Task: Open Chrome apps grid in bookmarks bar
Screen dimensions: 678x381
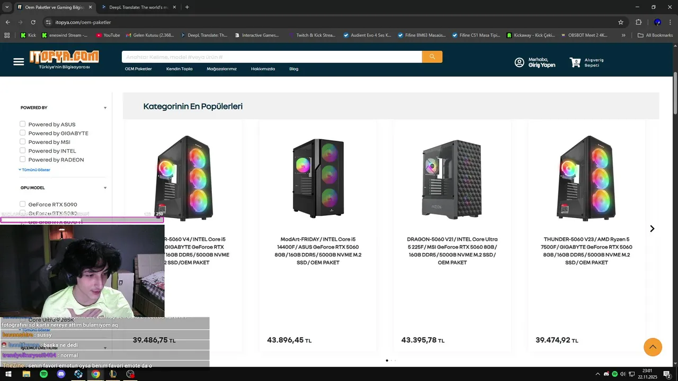Action: (7, 35)
